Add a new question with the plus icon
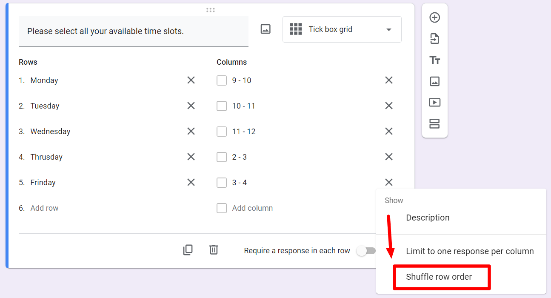This screenshot has width=551, height=298. [434, 17]
